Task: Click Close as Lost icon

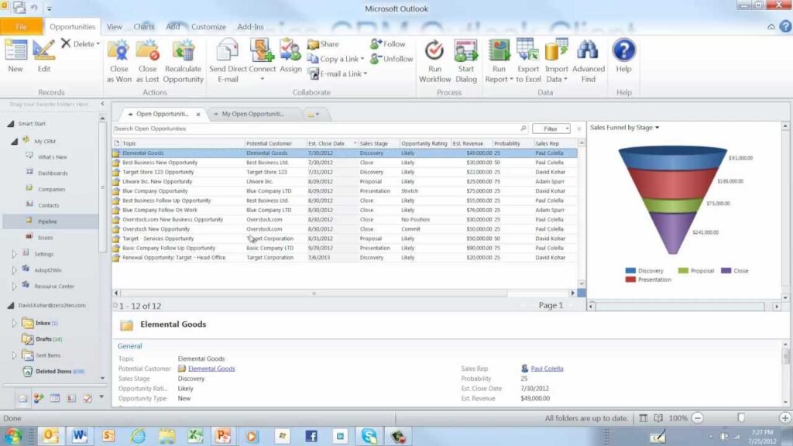Action: point(147,50)
